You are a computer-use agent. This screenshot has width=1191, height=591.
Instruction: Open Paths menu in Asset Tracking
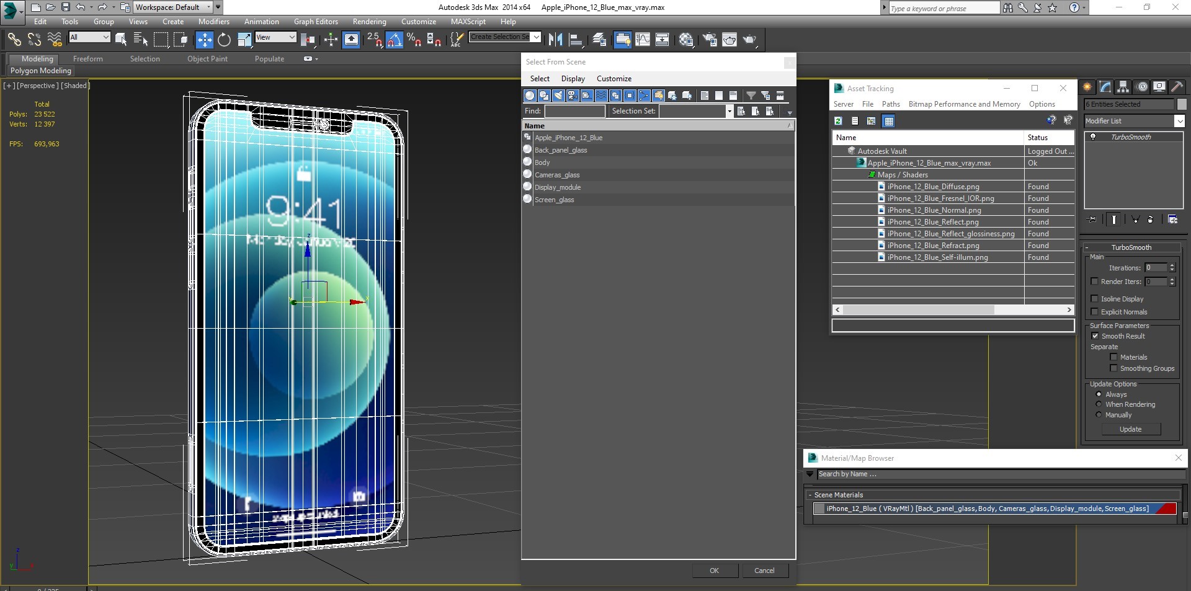coord(890,104)
